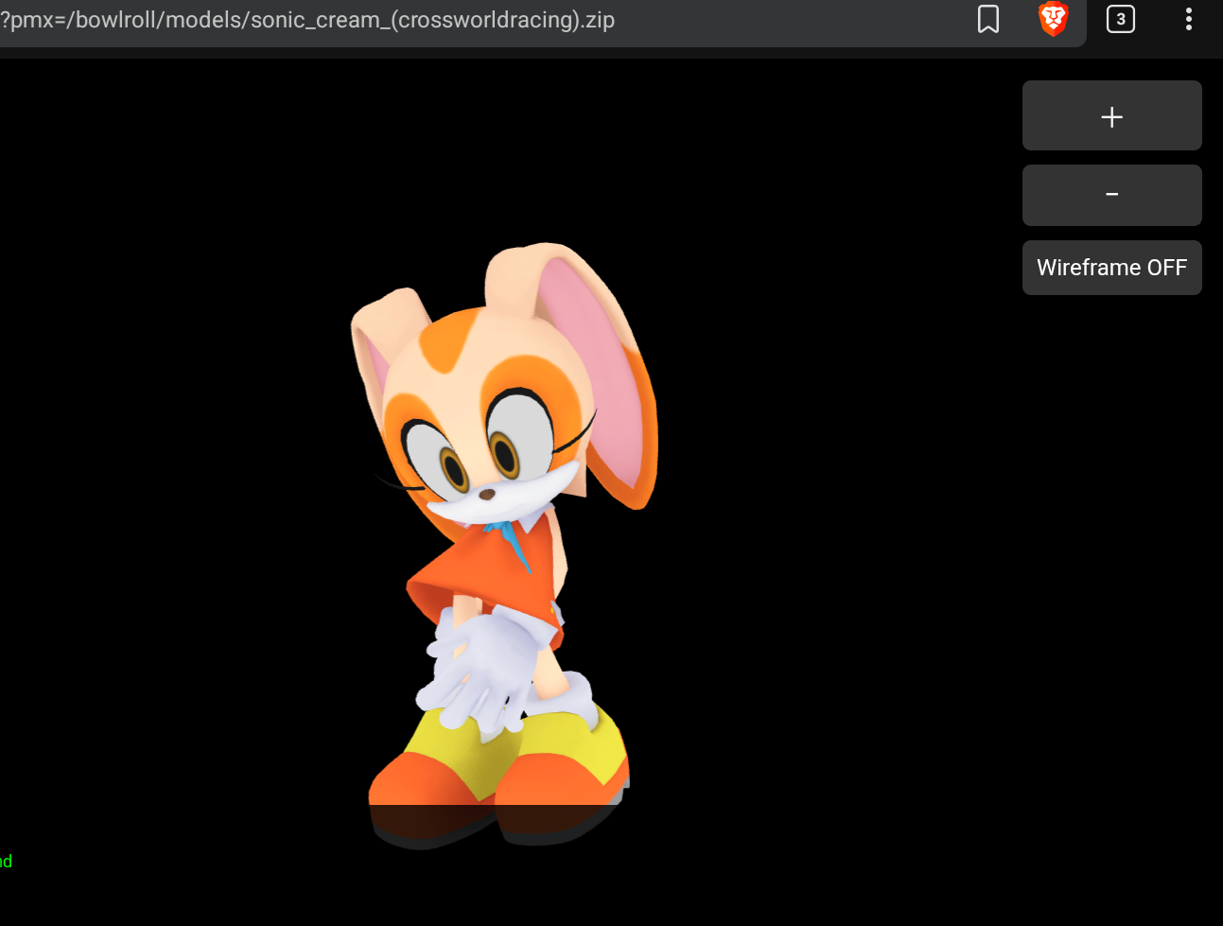This screenshot has height=926, width=1223.
Task: Zoom out with the minus button
Action: click(1111, 195)
